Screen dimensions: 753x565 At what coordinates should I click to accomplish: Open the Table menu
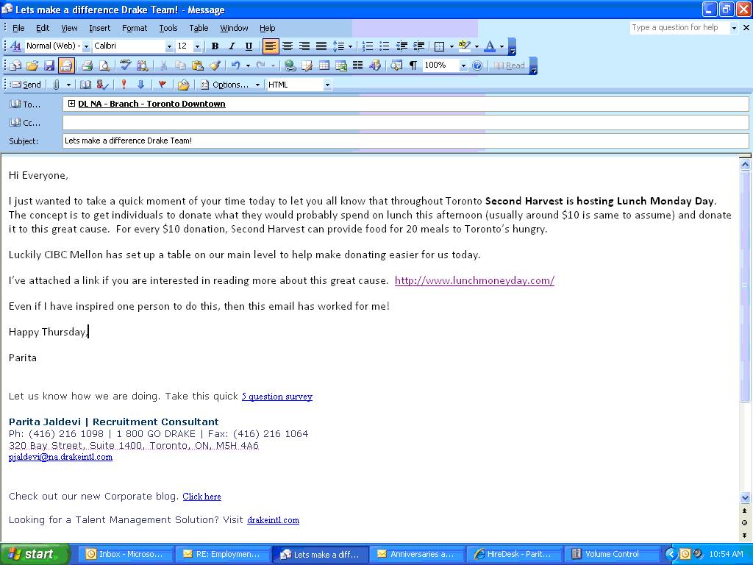(x=199, y=28)
